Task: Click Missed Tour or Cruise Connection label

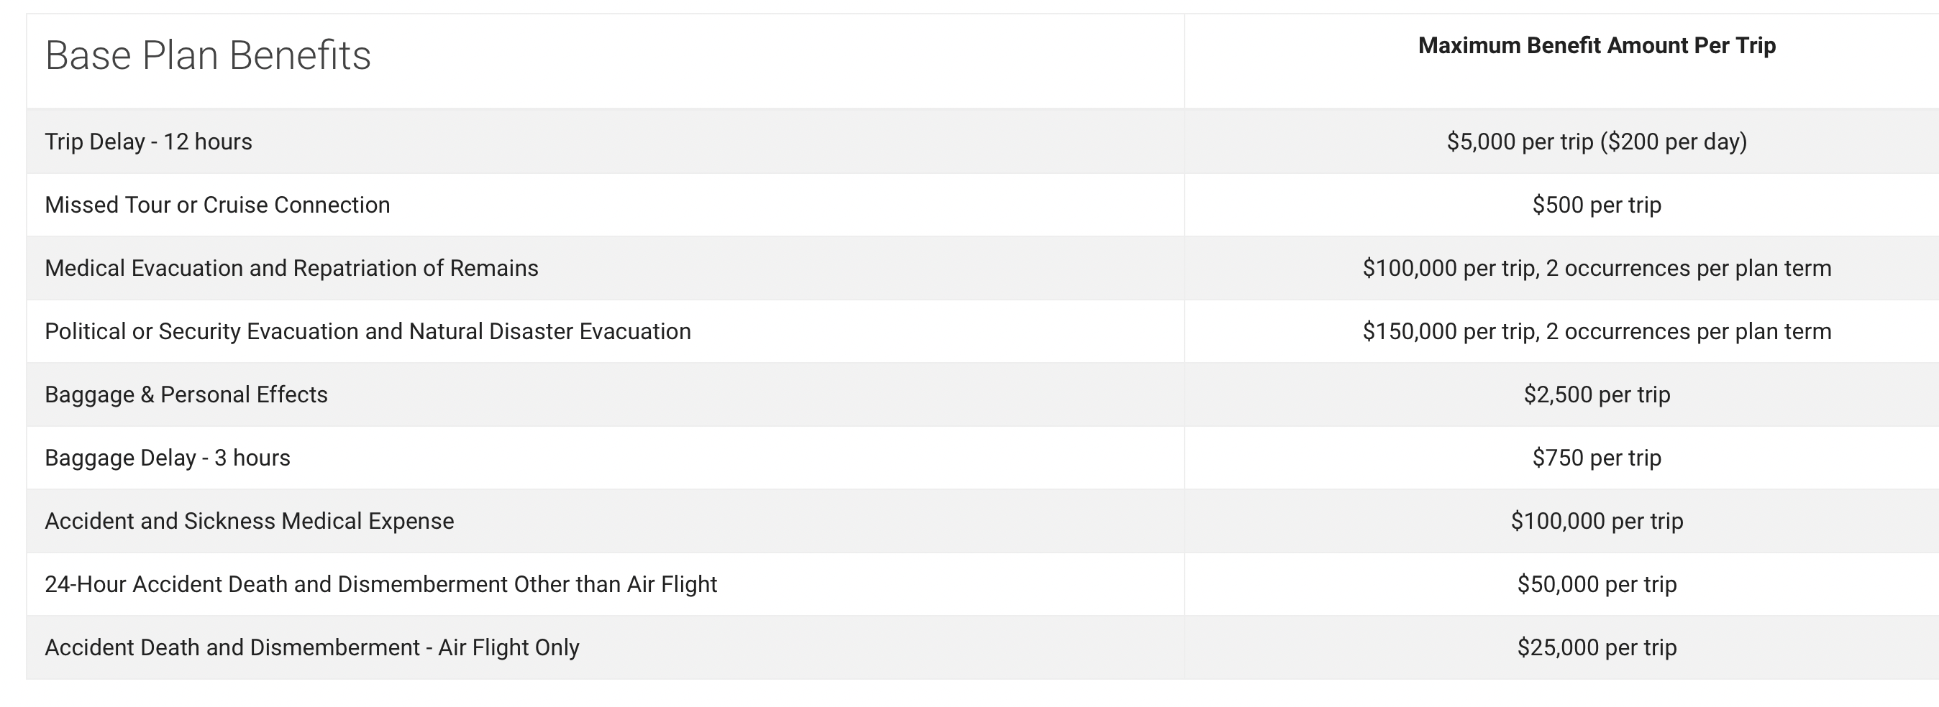Action: click(217, 205)
